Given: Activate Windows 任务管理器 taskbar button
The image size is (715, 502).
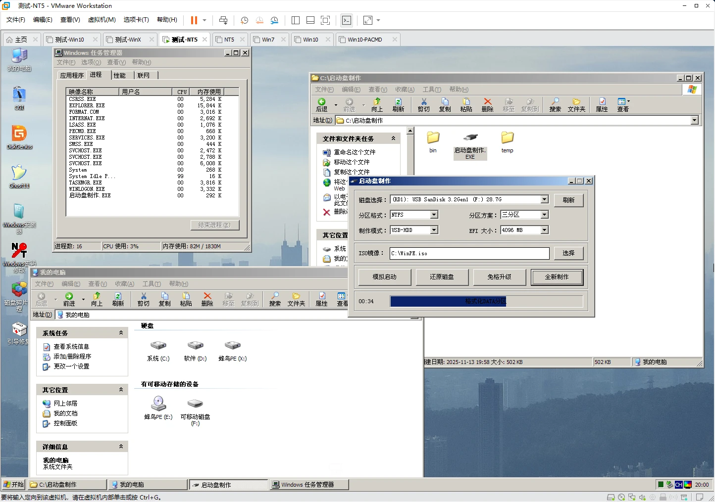Looking at the screenshot, I should tap(309, 485).
